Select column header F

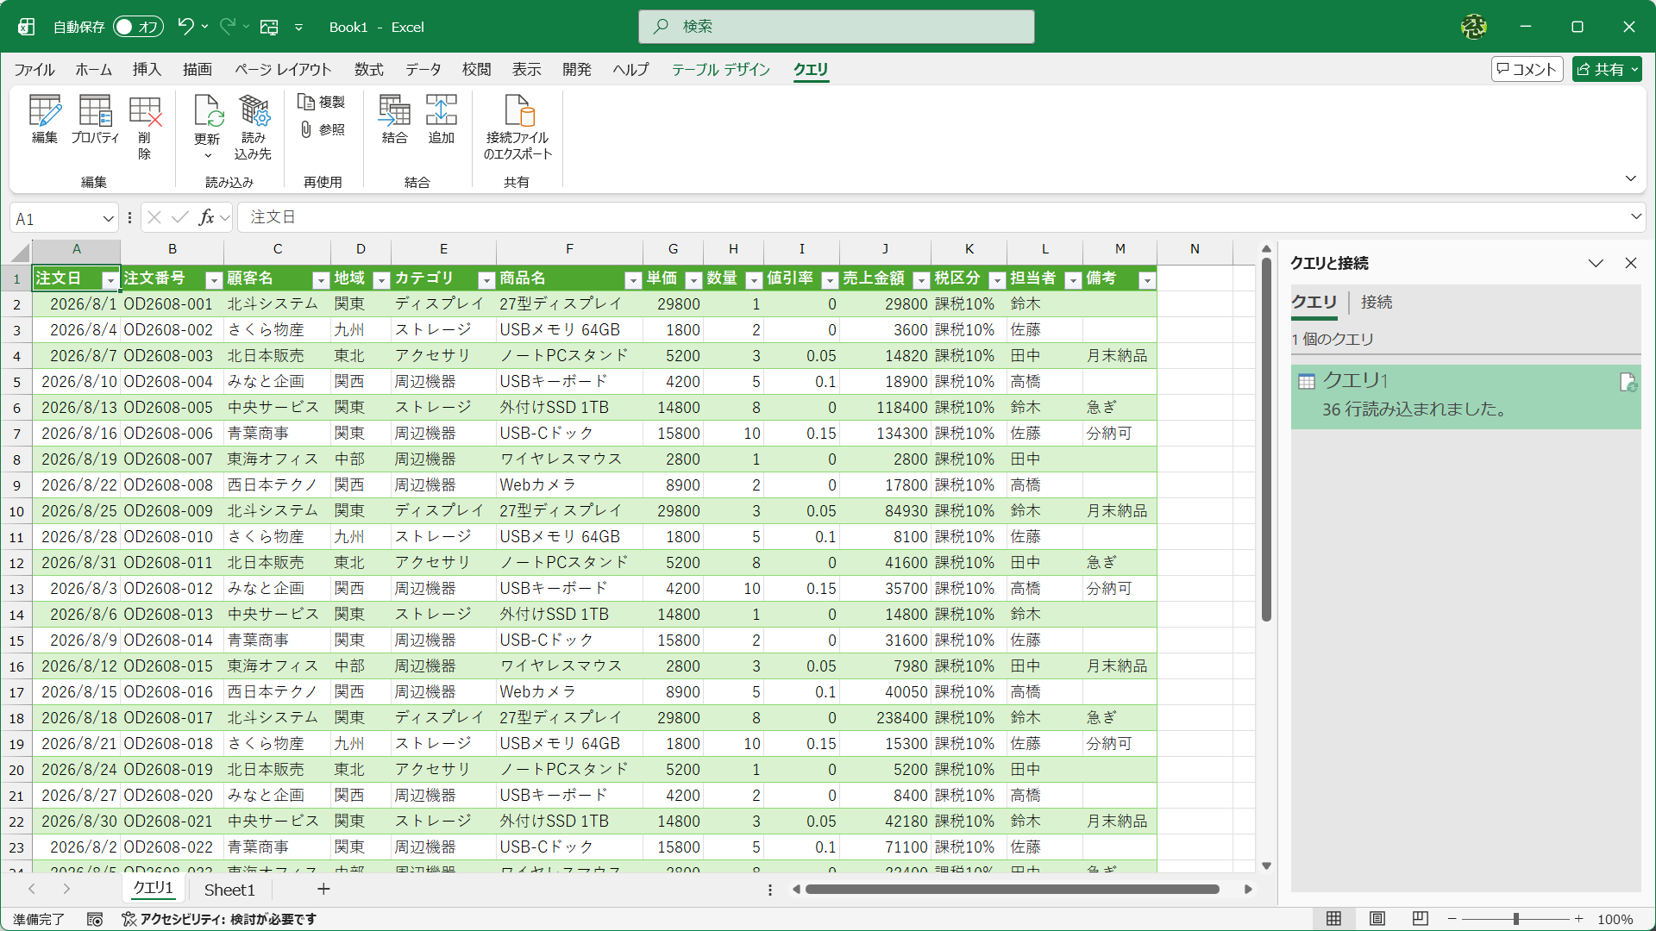[x=569, y=249]
